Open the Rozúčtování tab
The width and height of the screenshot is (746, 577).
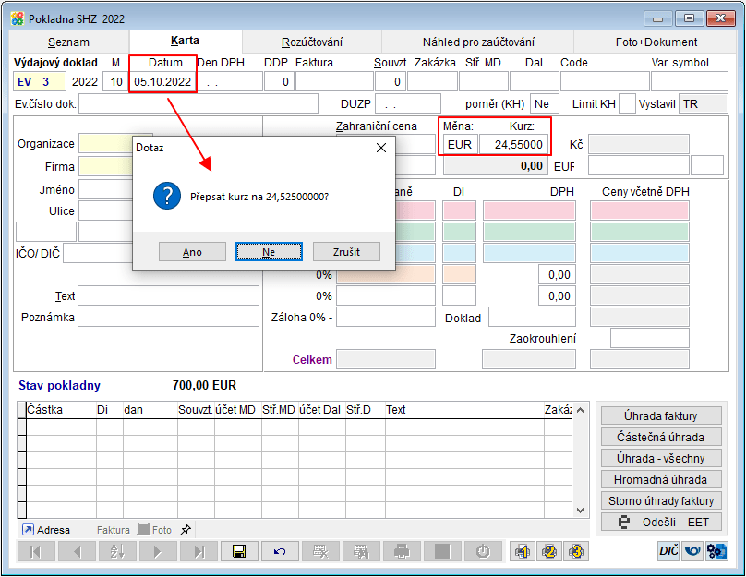click(312, 42)
